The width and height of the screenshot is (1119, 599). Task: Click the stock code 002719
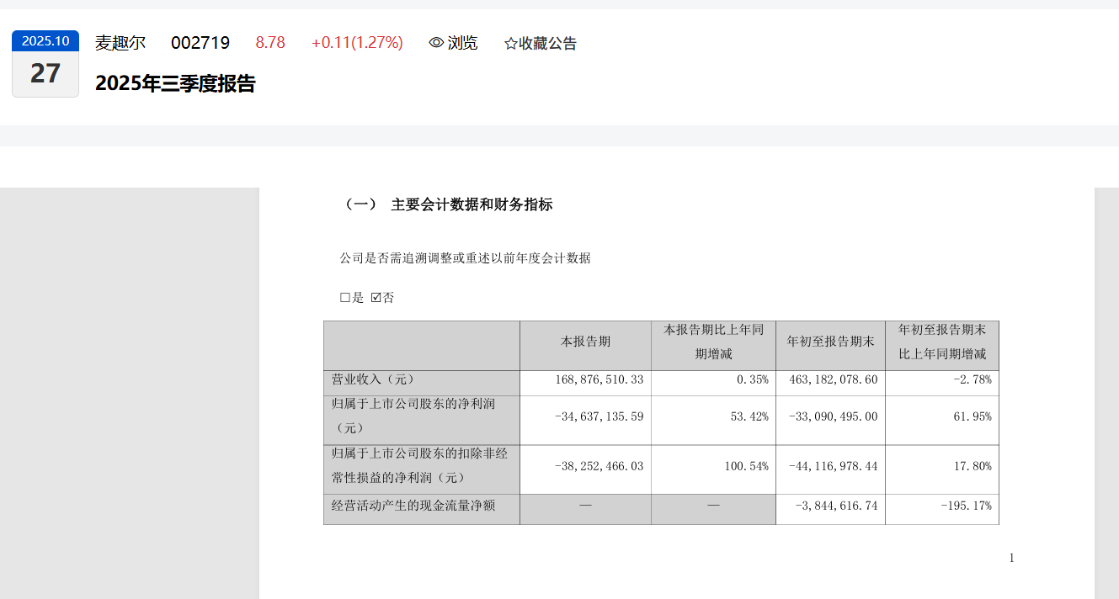point(200,43)
